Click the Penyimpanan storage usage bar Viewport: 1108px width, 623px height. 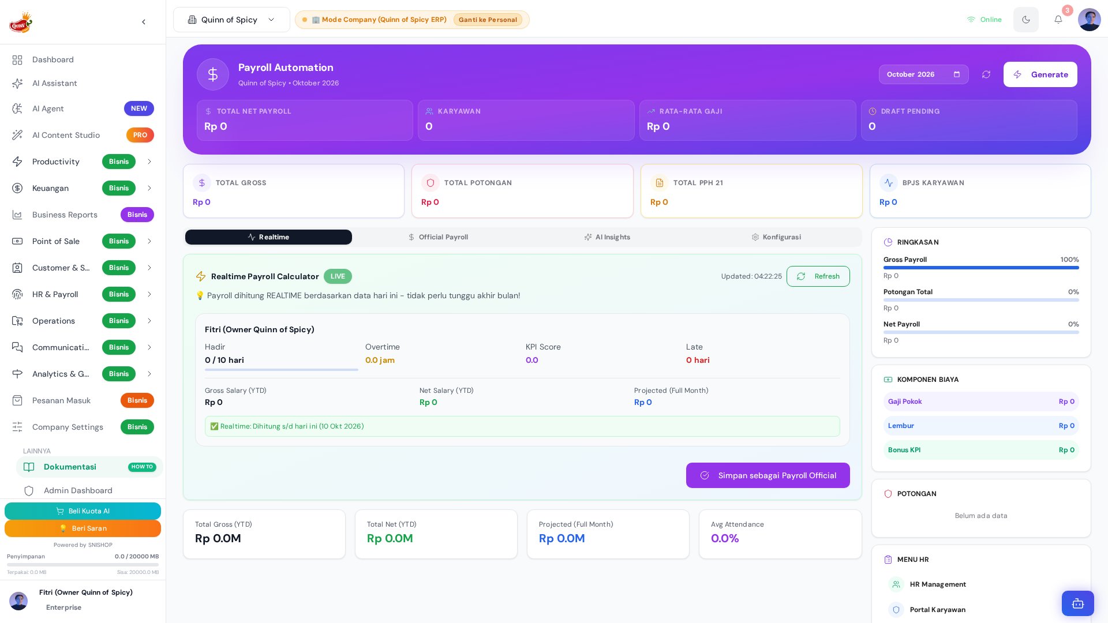pos(83,565)
